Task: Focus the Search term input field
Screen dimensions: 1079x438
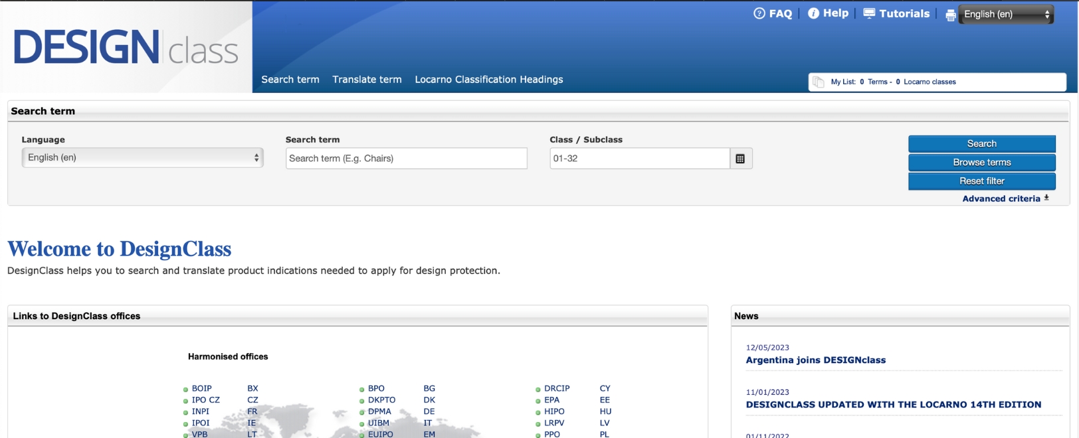Action: click(x=407, y=159)
